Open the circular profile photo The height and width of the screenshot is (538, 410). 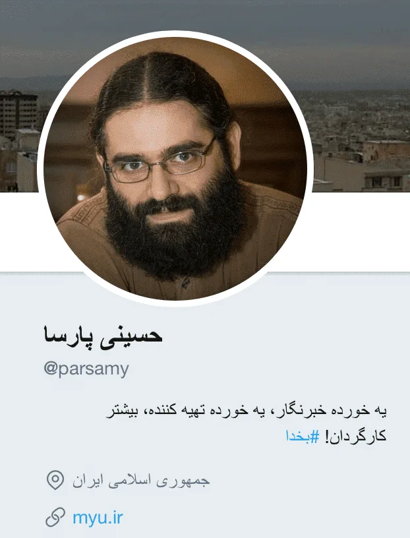click(175, 169)
